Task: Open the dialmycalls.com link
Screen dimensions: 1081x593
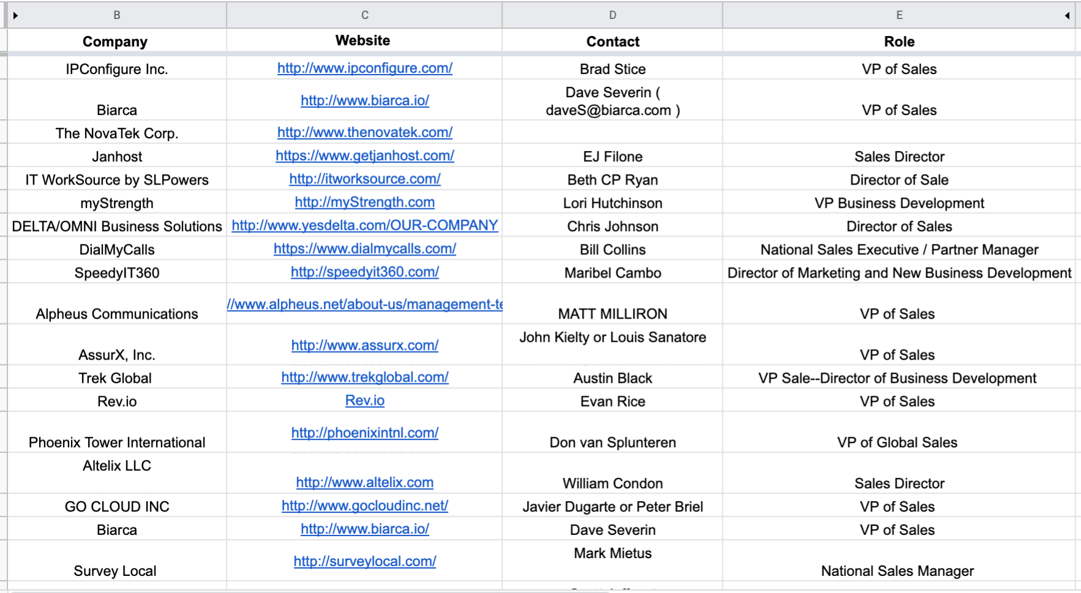Action: [x=365, y=248]
